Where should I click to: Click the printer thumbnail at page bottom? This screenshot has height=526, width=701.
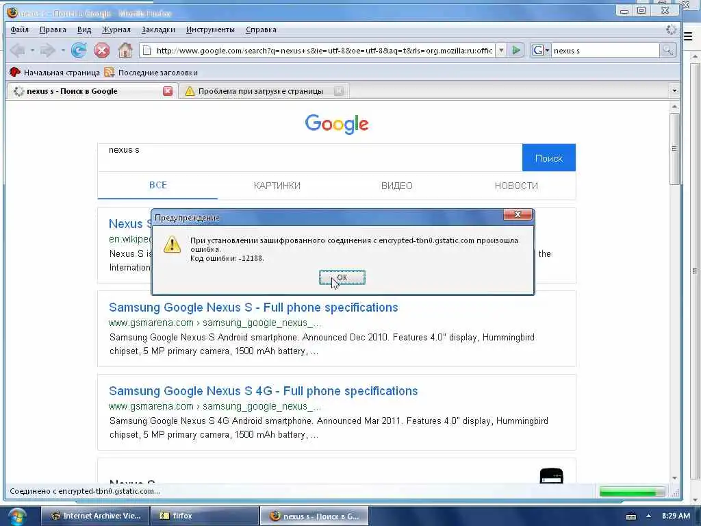tap(551, 475)
